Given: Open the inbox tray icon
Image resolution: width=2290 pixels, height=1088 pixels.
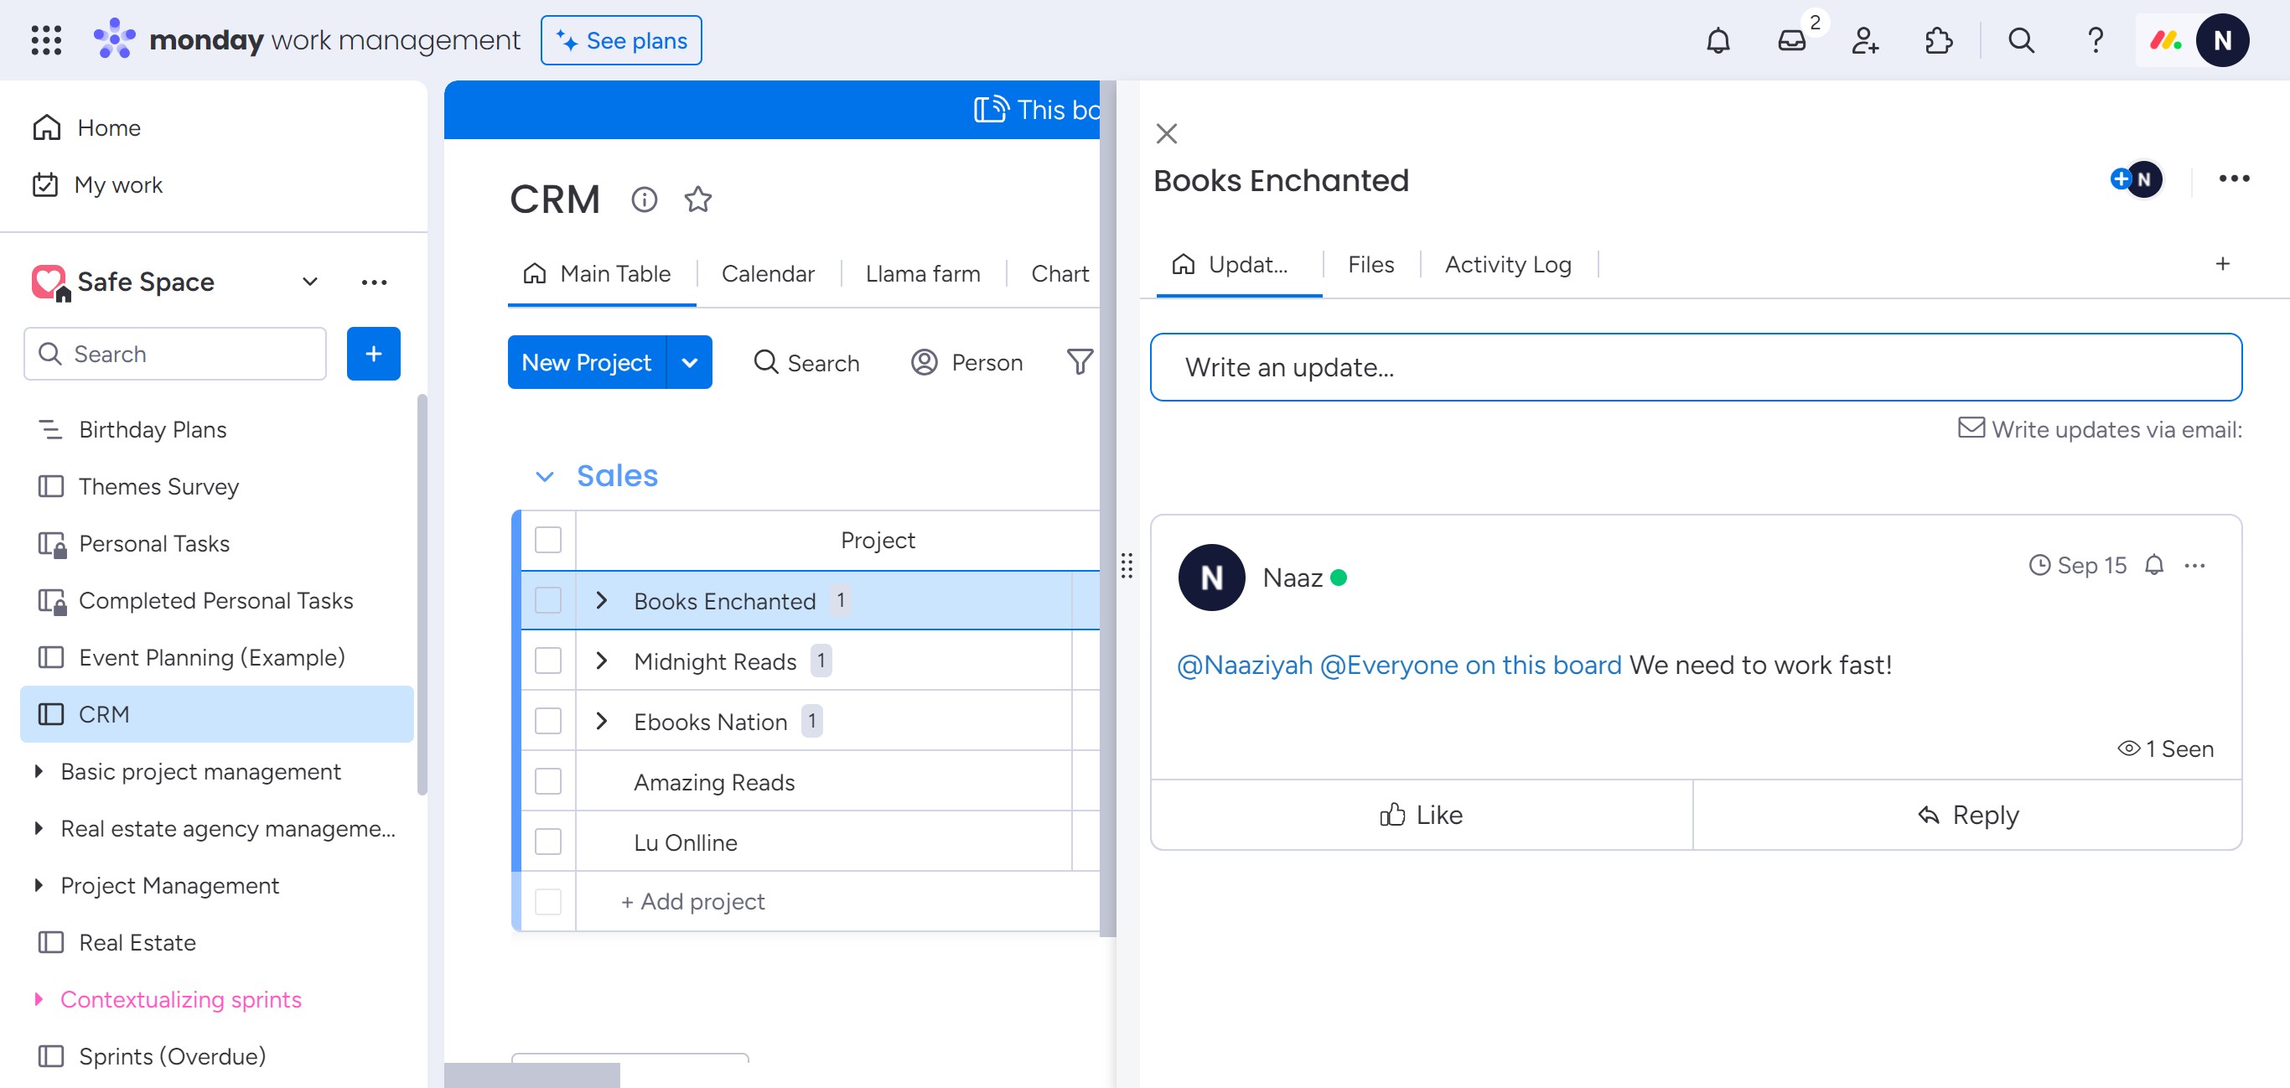Looking at the screenshot, I should (1791, 41).
